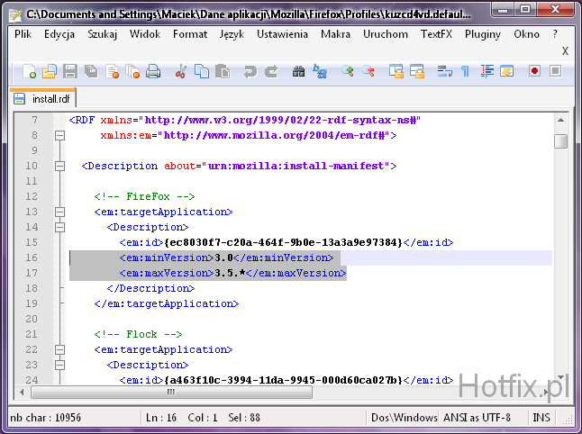Collapse the fold marker on line 8
The image size is (582, 434).
pyautogui.click(x=59, y=135)
